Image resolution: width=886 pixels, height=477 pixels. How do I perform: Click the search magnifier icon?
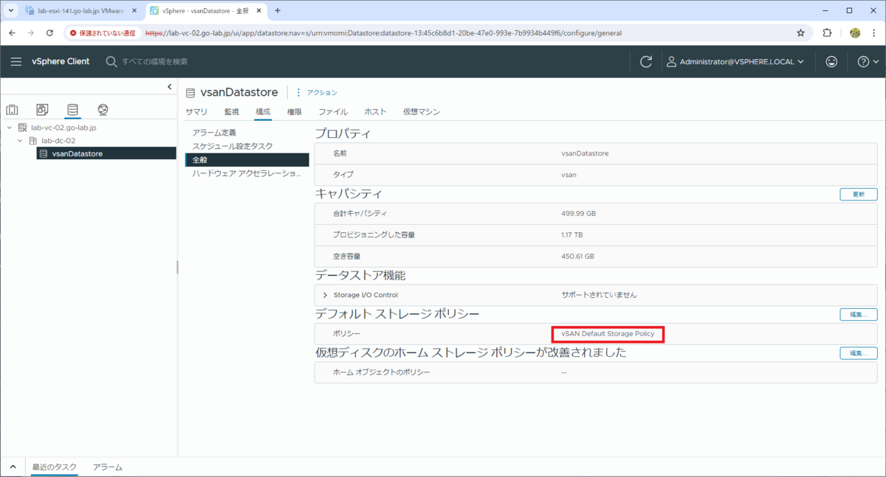coord(111,62)
